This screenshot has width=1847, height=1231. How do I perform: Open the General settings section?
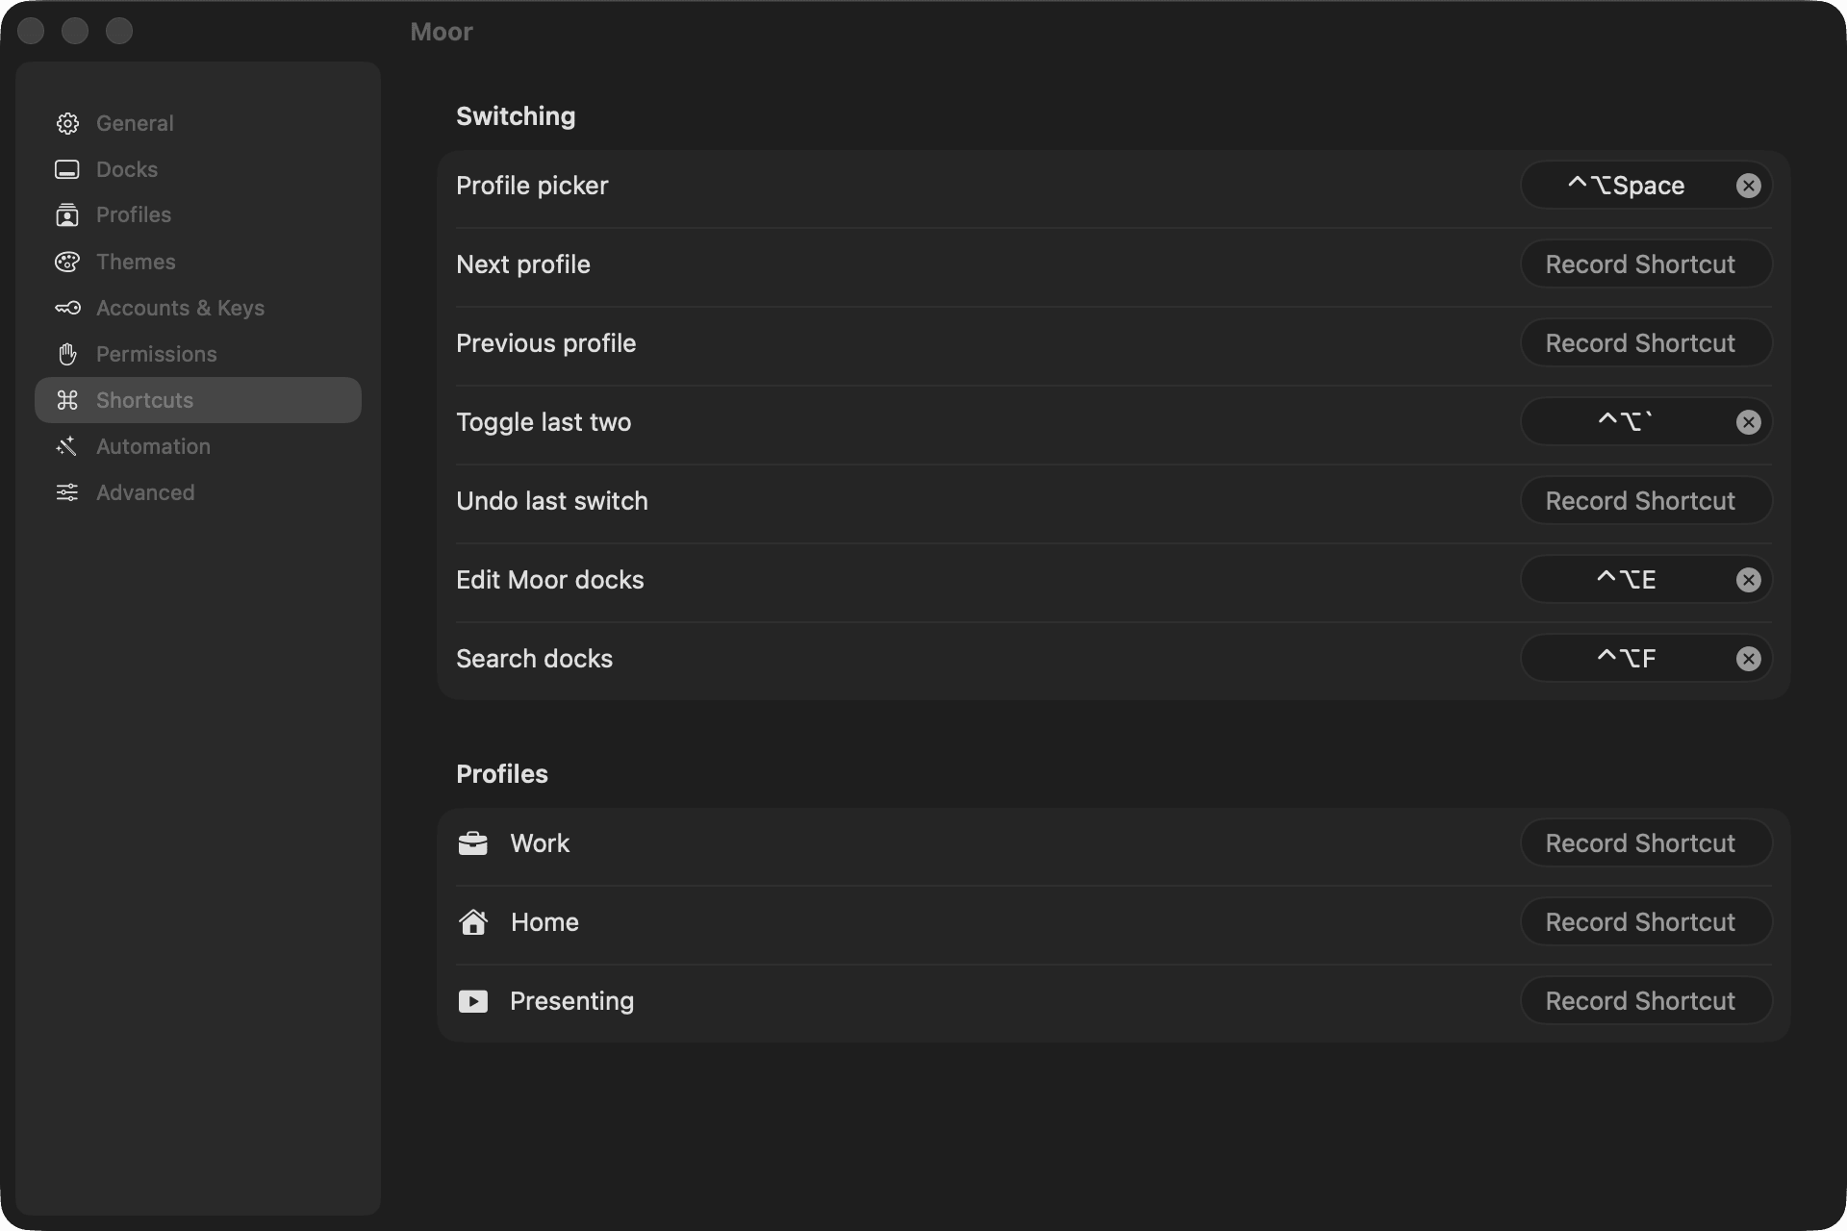click(x=198, y=123)
